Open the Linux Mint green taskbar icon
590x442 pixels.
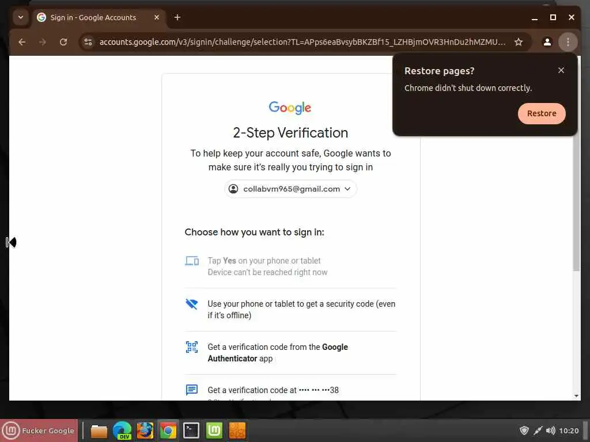tap(214, 430)
